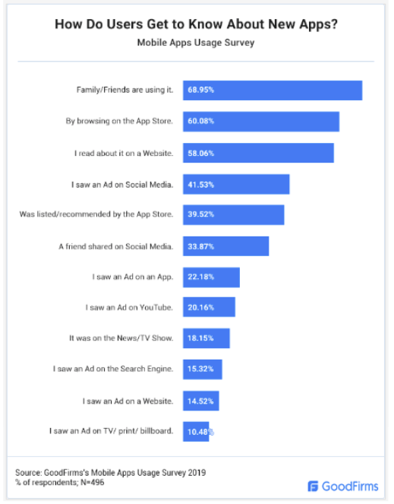The image size is (394, 504).
Task: Select the 39.52% App Store recommended bar
Action: pyautogui.click(x=234, y=214)
